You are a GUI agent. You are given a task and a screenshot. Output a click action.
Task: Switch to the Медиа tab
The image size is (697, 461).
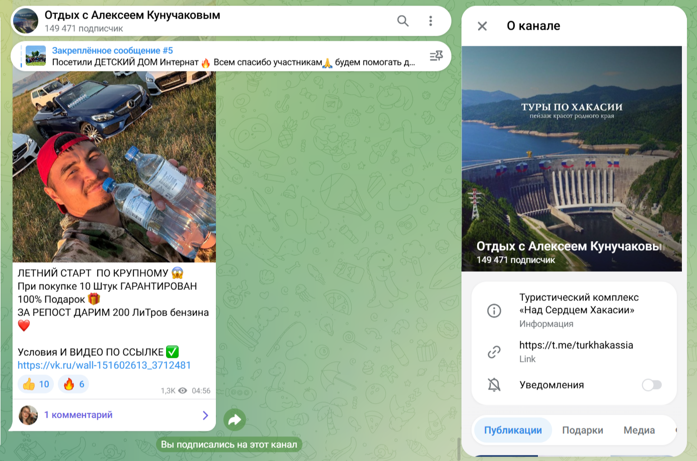[639, 430]
